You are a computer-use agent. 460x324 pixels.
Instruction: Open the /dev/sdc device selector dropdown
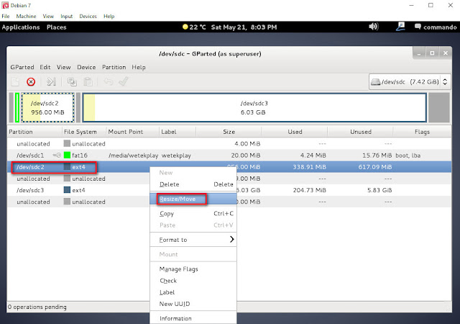410,82
